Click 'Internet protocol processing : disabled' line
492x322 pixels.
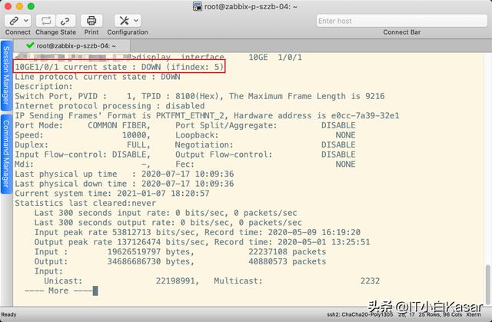point(109,106)
